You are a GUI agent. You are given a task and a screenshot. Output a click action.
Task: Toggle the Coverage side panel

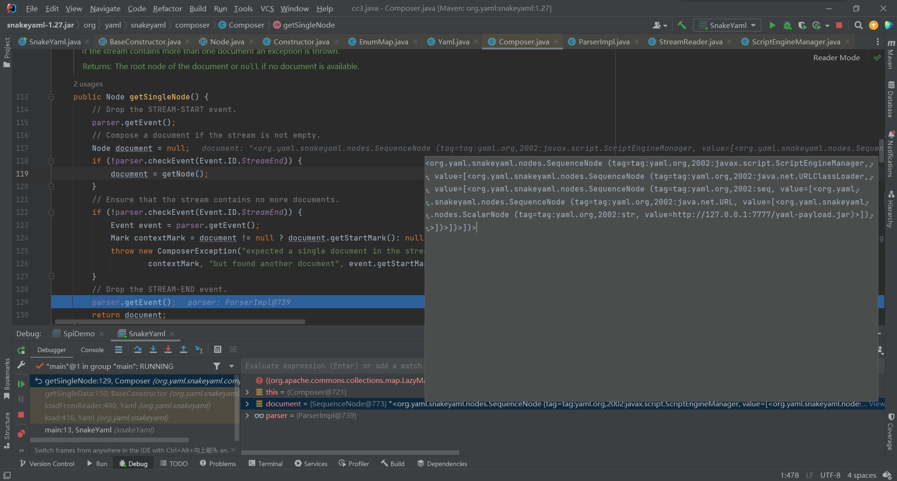click(x=891, y=432)
